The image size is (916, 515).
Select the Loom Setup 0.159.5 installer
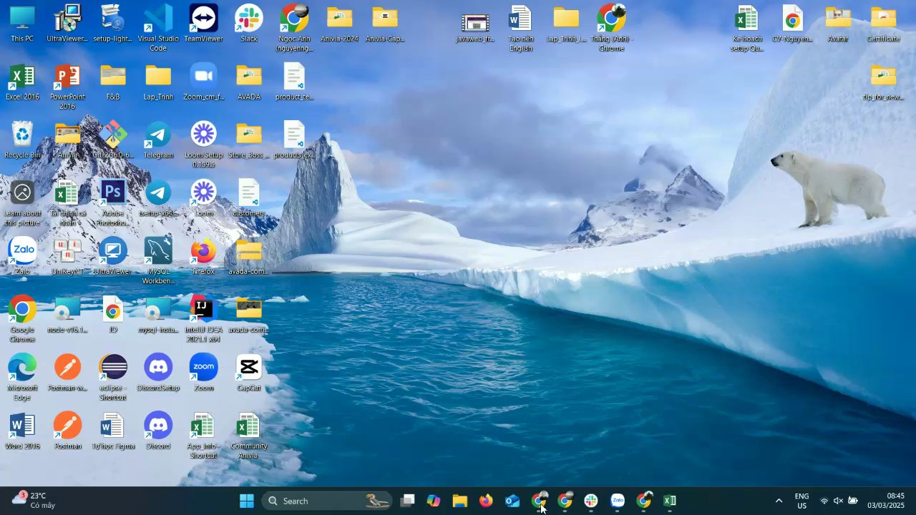click(203, 144)
